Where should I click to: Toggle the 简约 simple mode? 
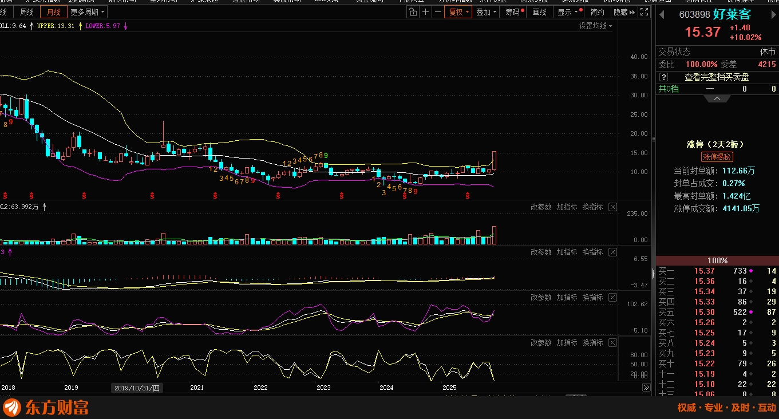[x=597, y=12]
